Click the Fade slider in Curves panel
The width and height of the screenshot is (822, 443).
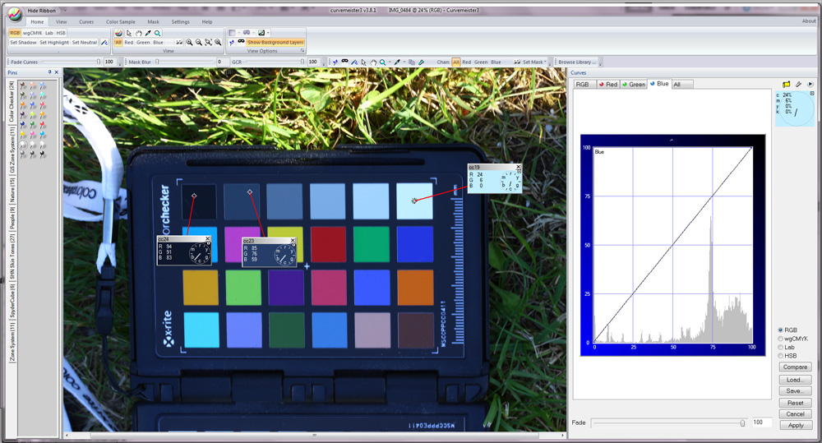point(669,422)
